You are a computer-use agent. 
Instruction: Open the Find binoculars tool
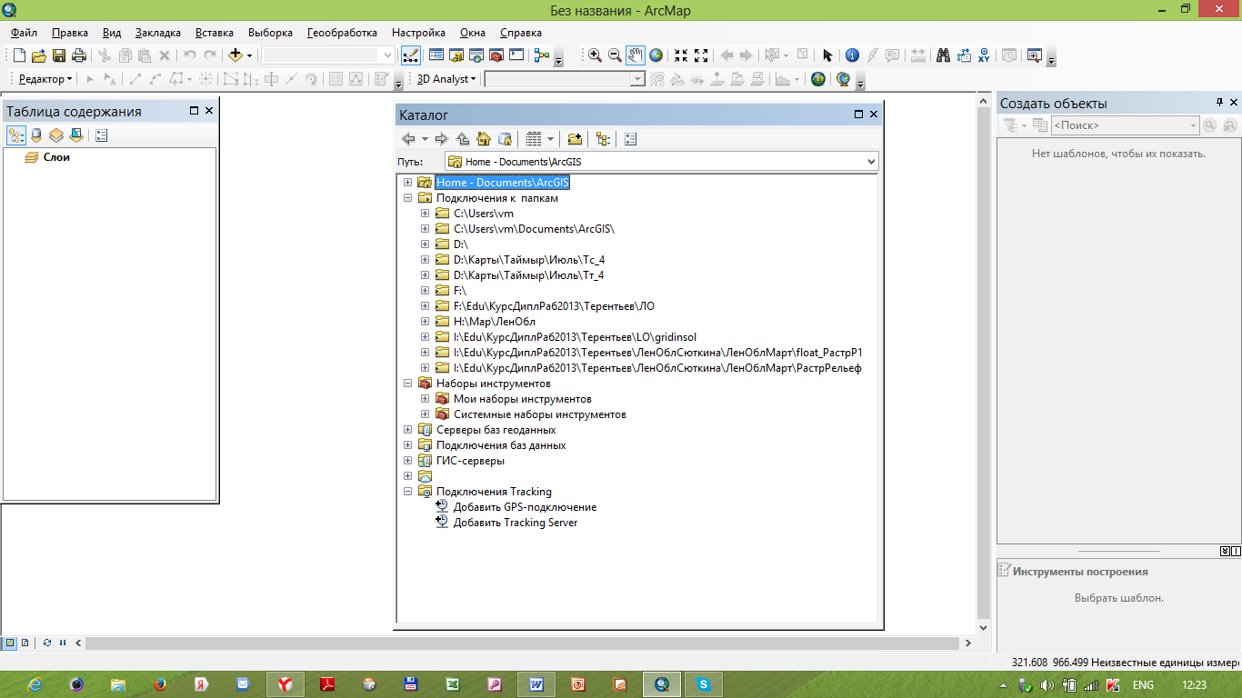pyautogui.click(x=944, y=55)
